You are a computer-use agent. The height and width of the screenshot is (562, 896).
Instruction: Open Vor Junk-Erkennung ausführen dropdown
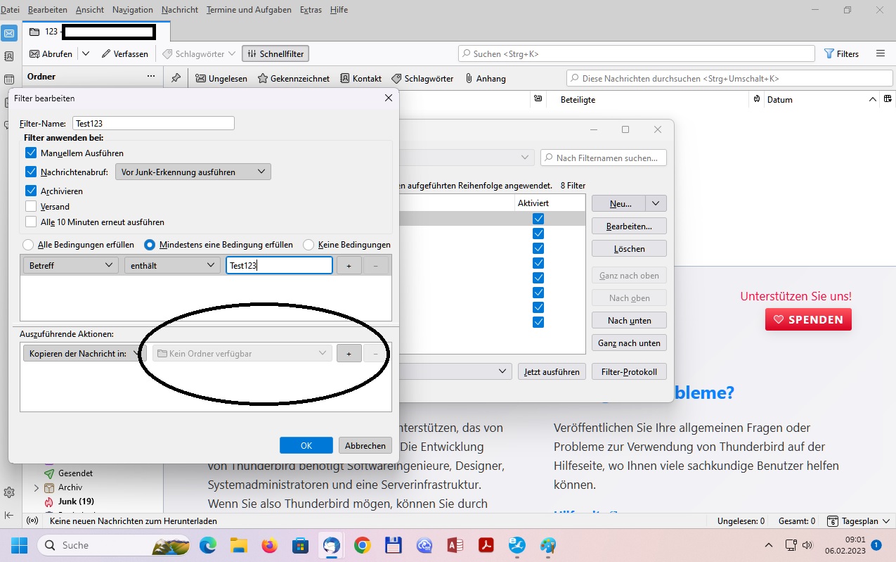click(193, 172)
